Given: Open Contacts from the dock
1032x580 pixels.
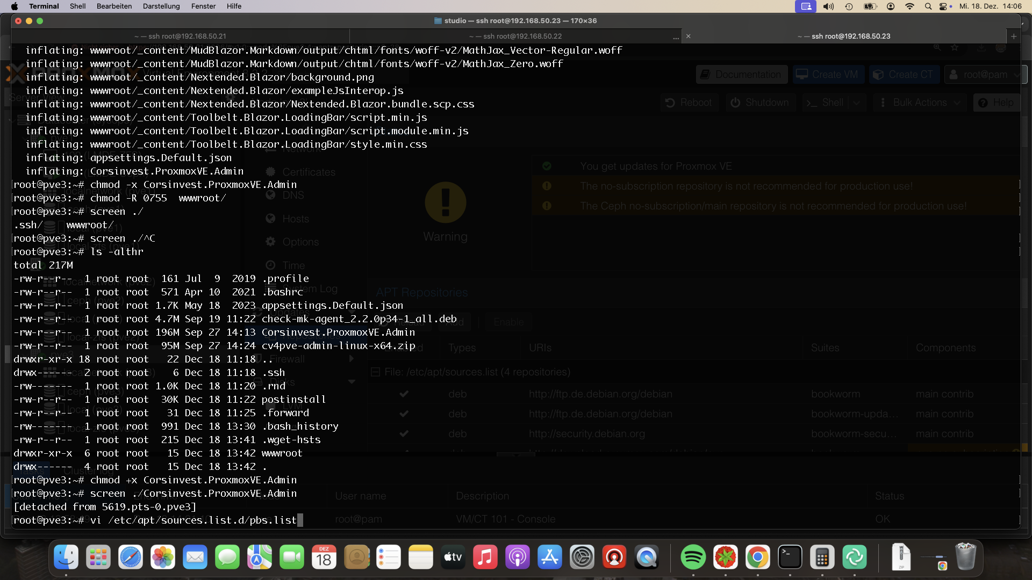Looking at the screenshot, I should tap(356, 557).
